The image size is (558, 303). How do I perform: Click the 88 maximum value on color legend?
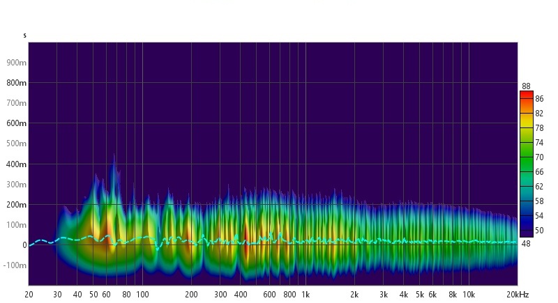coord(526,86)
